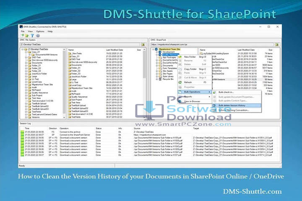Screen dimensions: 302x201
Task: Select TestLast-and-Cretaed-Dates in left tree
Action: [x=44, y=114]
